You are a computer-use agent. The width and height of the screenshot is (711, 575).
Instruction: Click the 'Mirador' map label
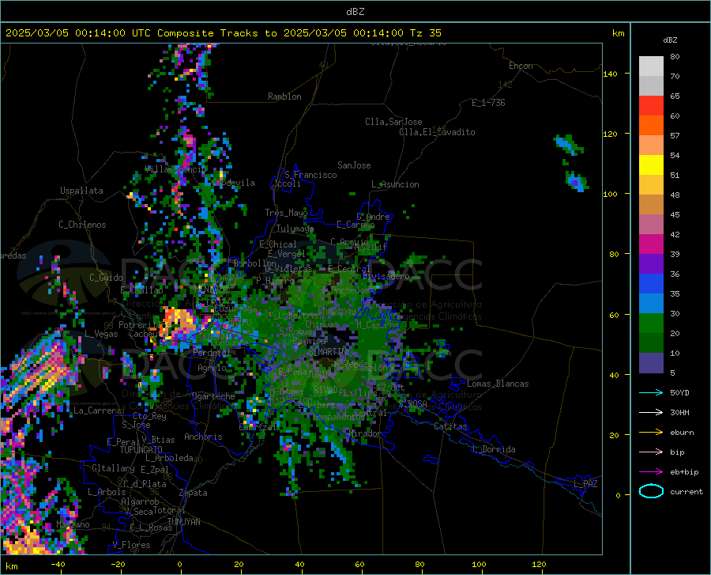364,434
